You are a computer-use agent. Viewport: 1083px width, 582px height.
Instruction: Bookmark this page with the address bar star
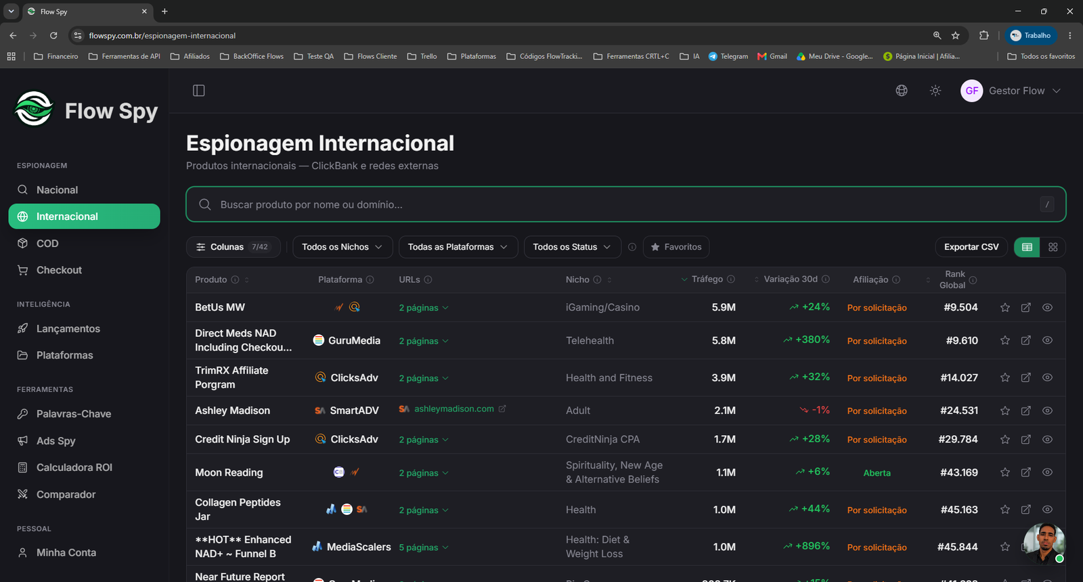pos(956,35)
